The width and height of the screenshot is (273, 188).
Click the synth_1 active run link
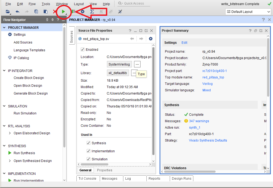pyautogui.click(x=195, y=128)
